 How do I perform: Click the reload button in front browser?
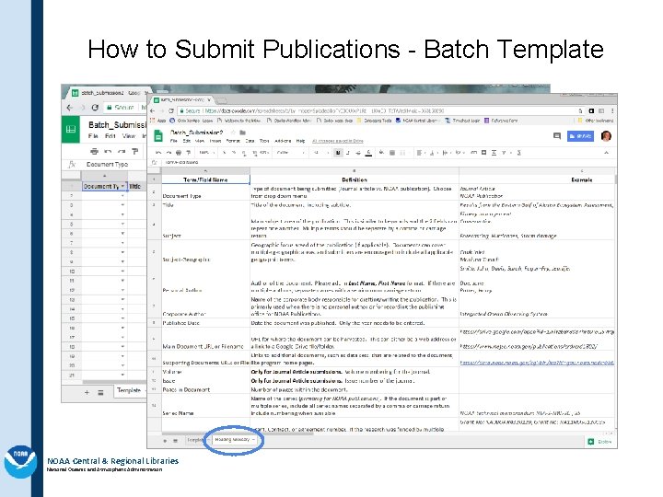pyautogui.click(x=171, y=110)
